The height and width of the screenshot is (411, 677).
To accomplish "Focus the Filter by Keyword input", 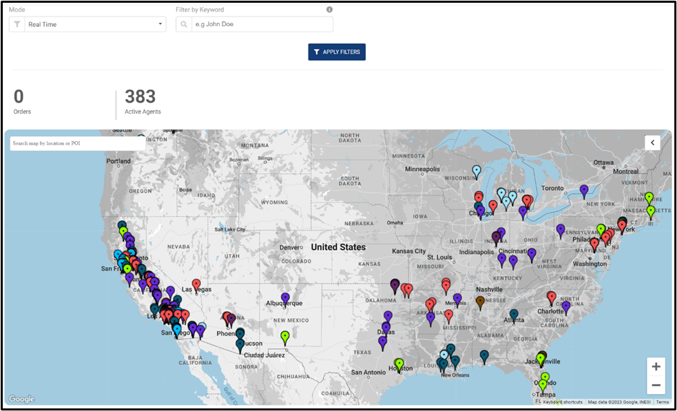I will click(262, 25).
